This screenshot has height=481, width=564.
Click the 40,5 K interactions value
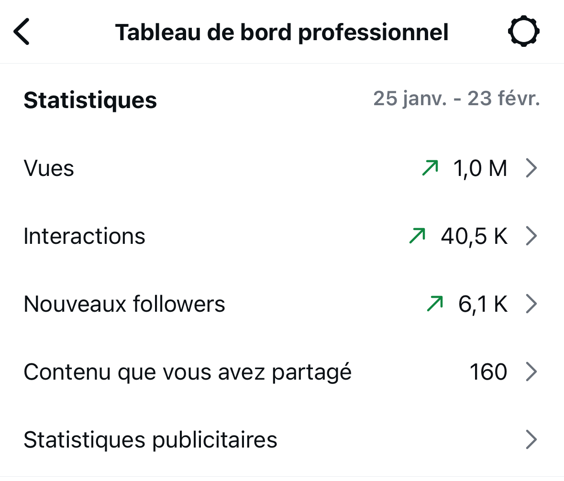coord(474,235)
